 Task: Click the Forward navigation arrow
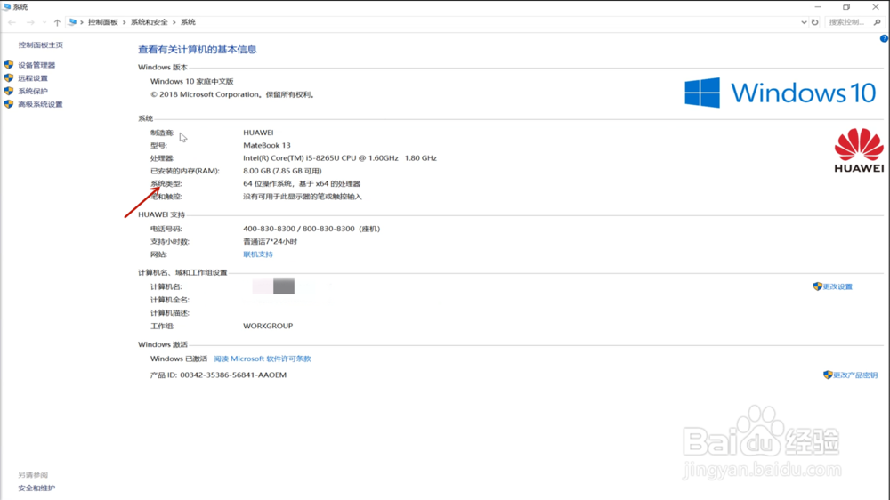click(30, 22)
